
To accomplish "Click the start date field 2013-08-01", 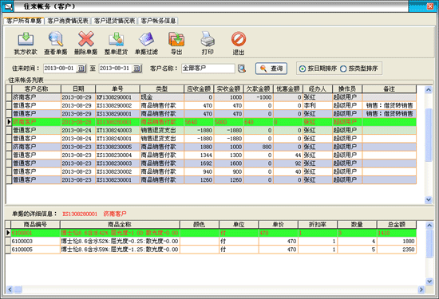I will (60, 69).
